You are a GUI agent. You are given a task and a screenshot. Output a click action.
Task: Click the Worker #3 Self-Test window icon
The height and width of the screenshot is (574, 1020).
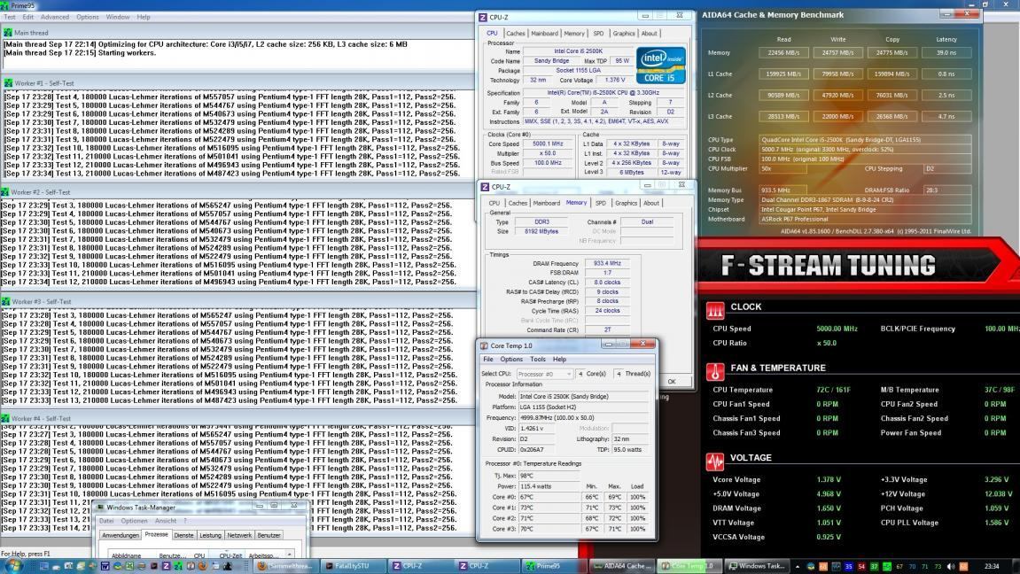(5, 302)
